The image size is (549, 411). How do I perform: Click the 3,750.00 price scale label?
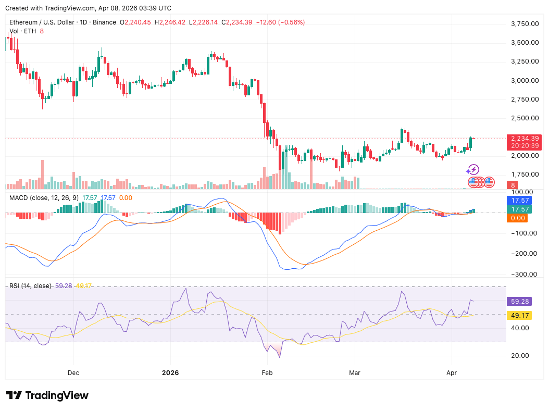pyautogui.click(x=523, y=23)
